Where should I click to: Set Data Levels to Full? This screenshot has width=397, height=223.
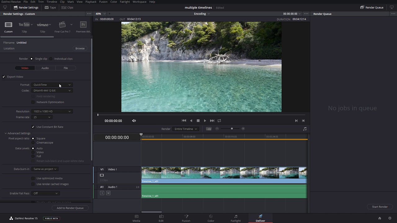tap(33, 156)
